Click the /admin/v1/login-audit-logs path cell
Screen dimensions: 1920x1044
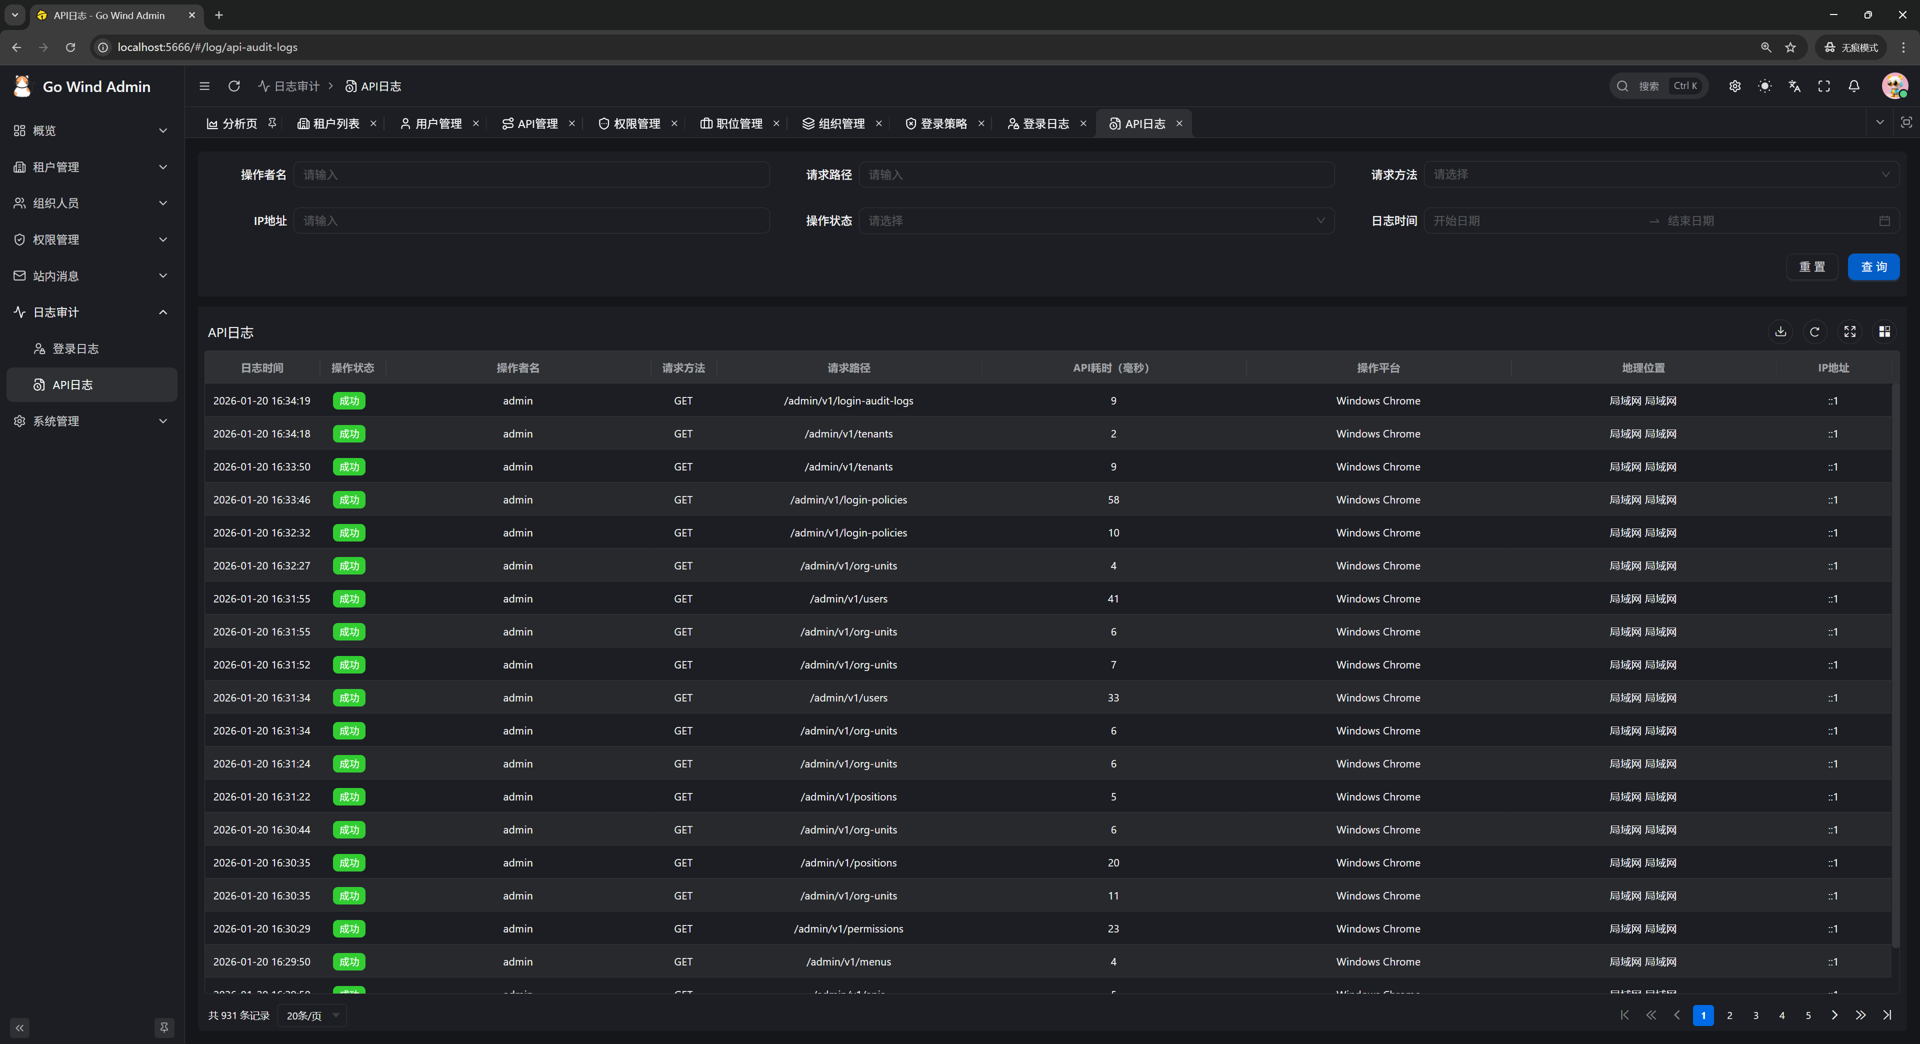(x=848, y=401)
